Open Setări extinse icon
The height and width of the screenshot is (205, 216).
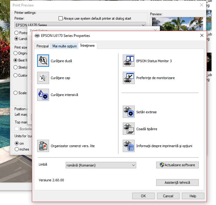tap(129, 112)
